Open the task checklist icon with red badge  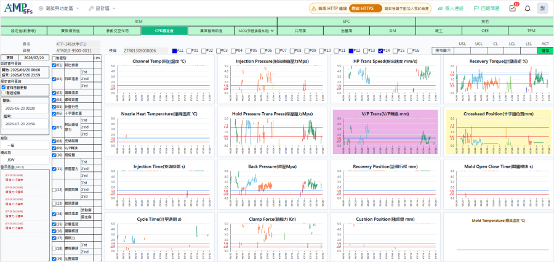[512, 8]
